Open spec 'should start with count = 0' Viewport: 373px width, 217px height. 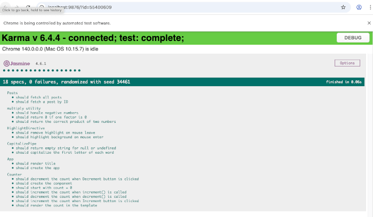[x=44, y=188]
